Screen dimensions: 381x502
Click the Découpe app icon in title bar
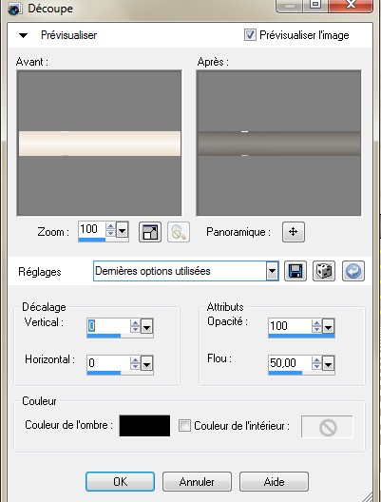click(14, 9)
